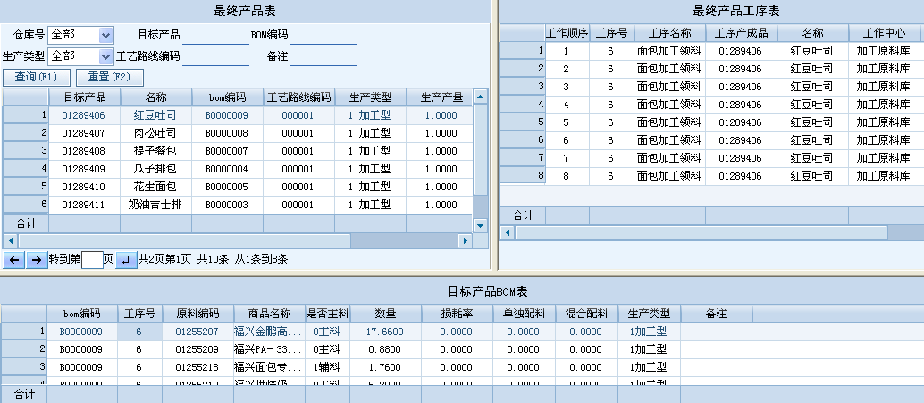Image resolution: width=924 pixels, height=403 pixels.
Task: Focus the BOM编码 input field
Action: point(323,36)
